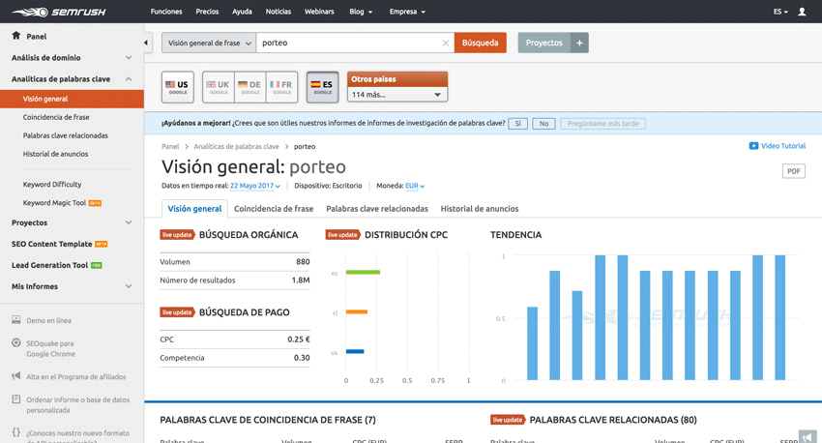This screenshot has height=443, width=822.
Task: Go to Panel breadcrumb link
Action: 170,147
